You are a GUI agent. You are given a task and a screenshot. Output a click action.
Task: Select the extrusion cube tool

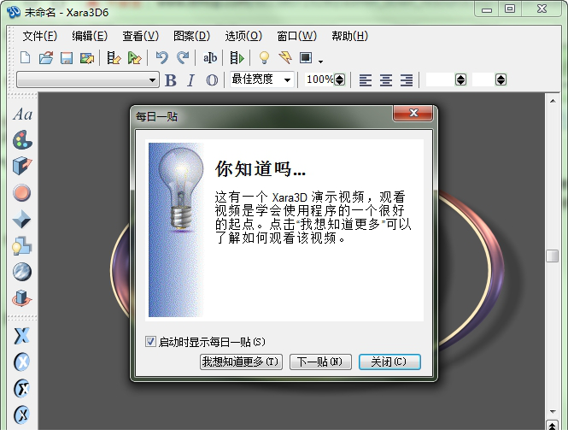pyautogui.click(x=22, y=166)
